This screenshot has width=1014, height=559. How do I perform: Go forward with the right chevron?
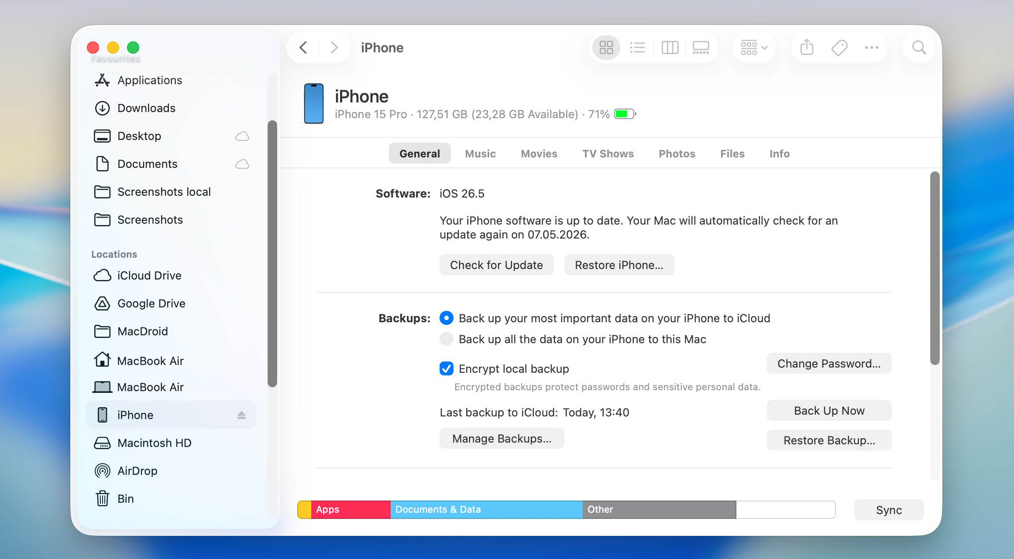pos(334,48)
